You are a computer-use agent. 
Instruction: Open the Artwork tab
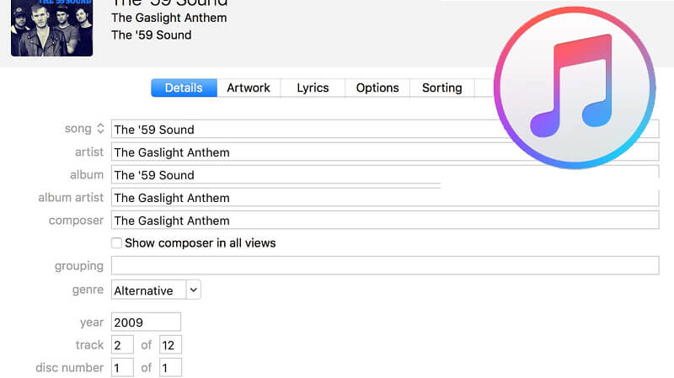[x=249, y=88]
